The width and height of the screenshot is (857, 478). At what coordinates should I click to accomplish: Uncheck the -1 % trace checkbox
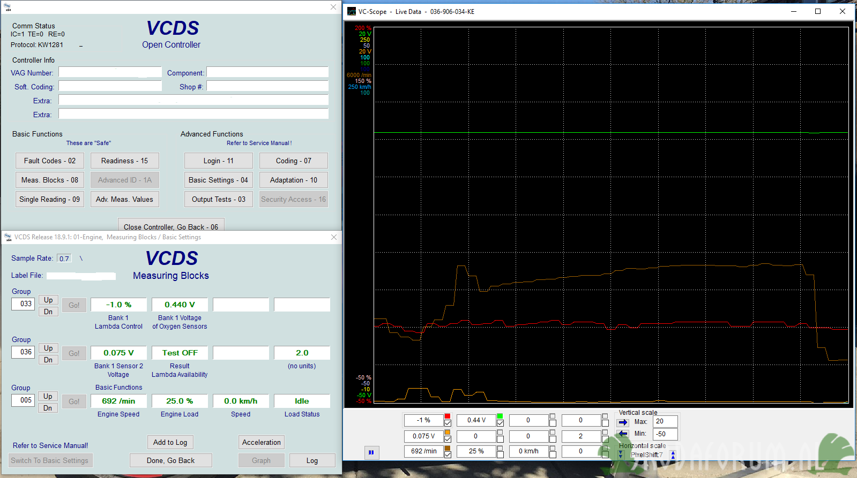click(448, 423)
